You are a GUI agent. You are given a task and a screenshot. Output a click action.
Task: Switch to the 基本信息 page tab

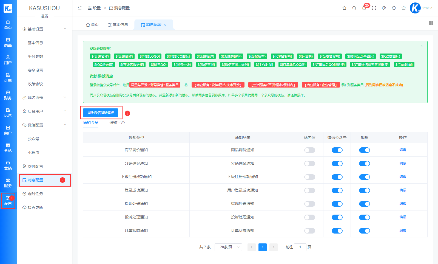[x=118, y=25]
